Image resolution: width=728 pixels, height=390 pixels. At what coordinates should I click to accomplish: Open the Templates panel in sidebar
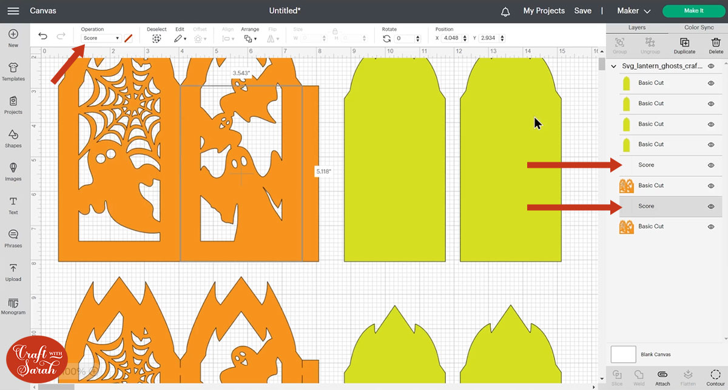coord(13,70)
